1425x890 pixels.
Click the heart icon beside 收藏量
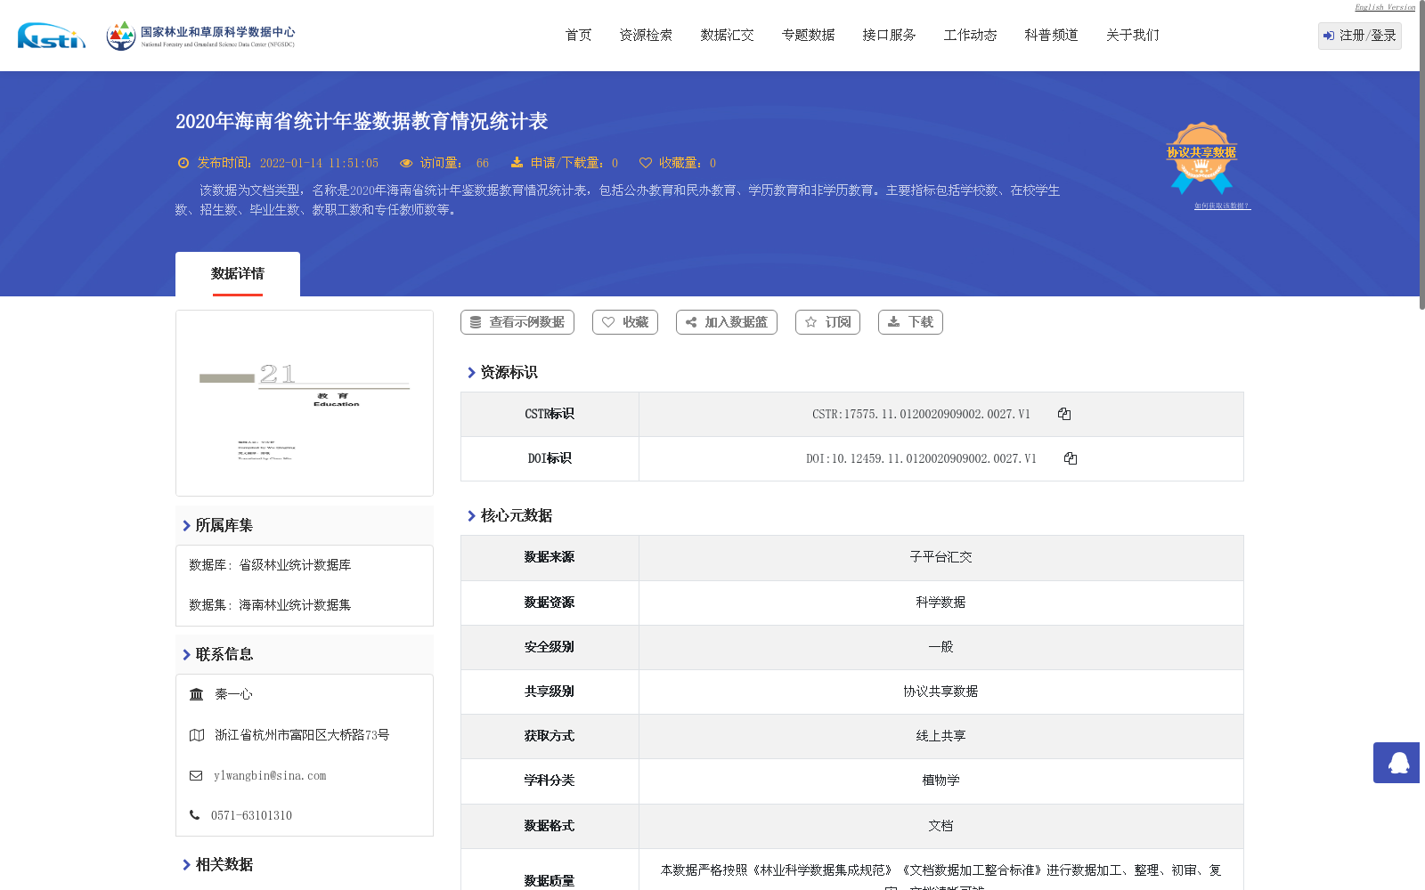click(647, 163)
